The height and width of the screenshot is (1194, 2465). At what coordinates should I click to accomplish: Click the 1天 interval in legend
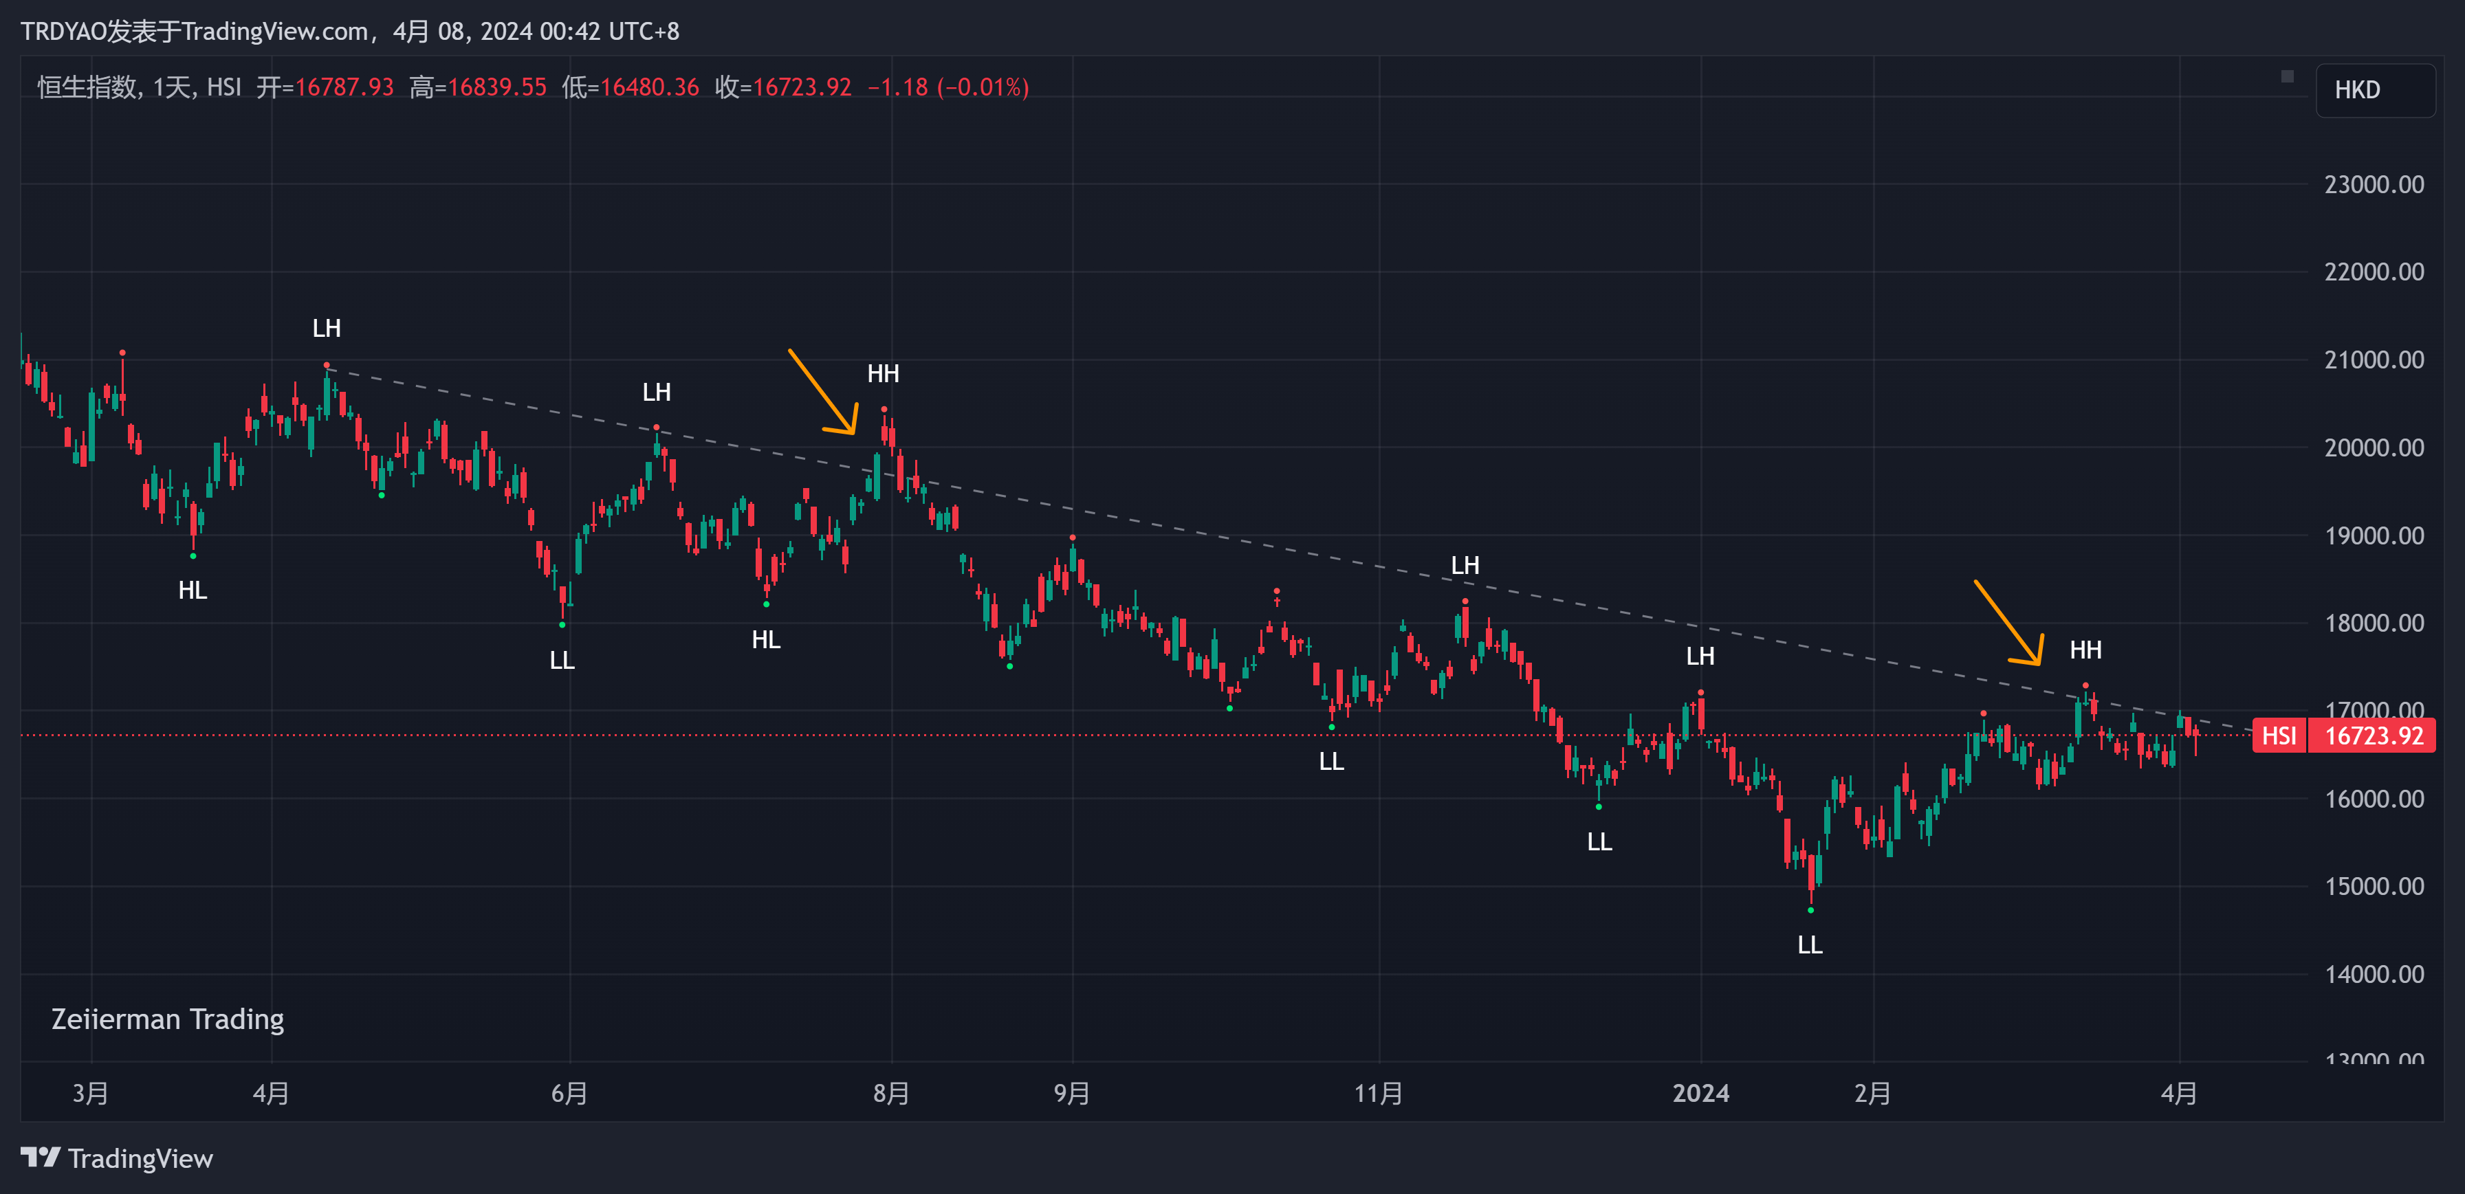tap(173, 87)
